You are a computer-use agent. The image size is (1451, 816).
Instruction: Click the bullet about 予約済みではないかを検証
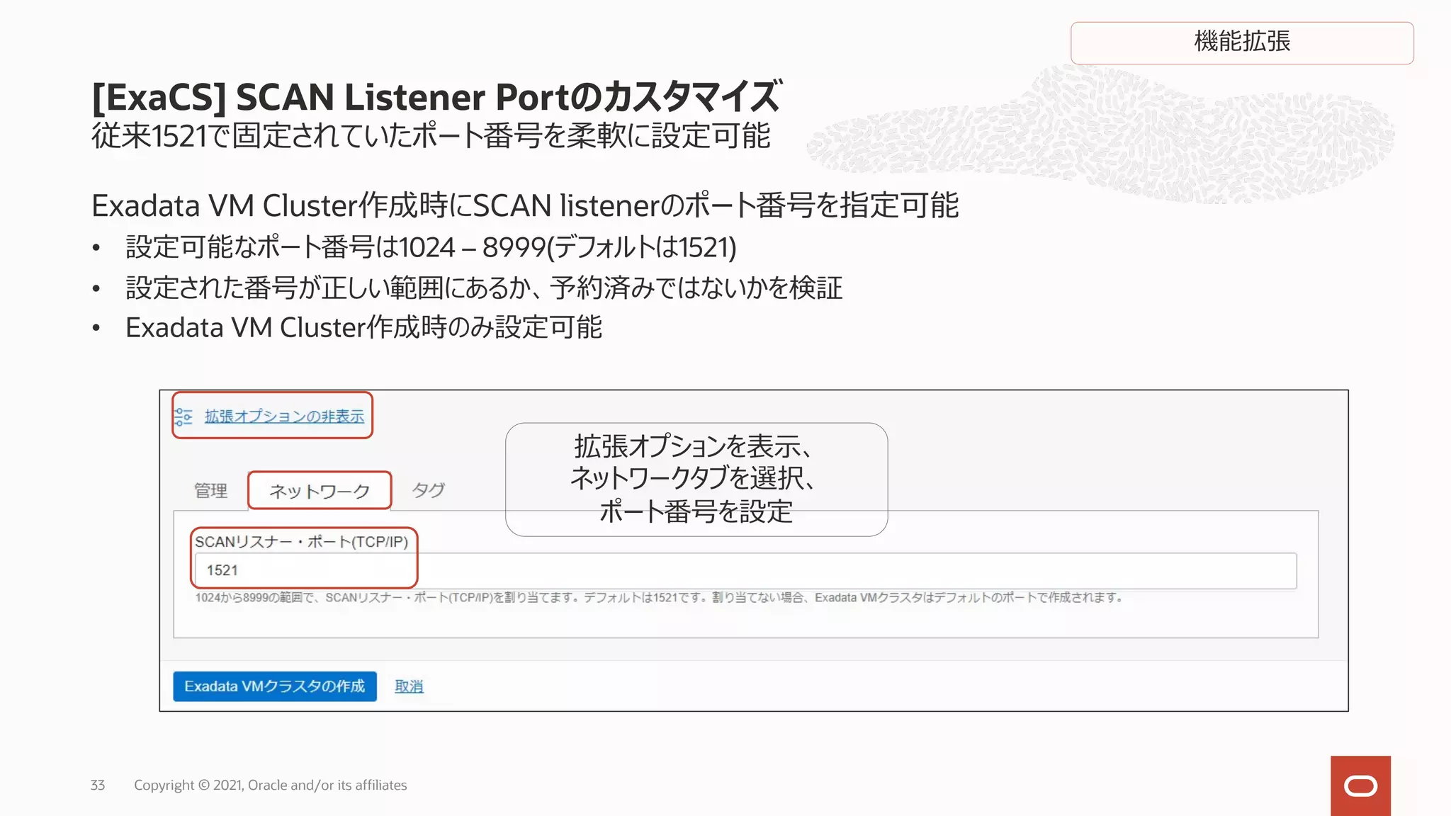point(484,288)
